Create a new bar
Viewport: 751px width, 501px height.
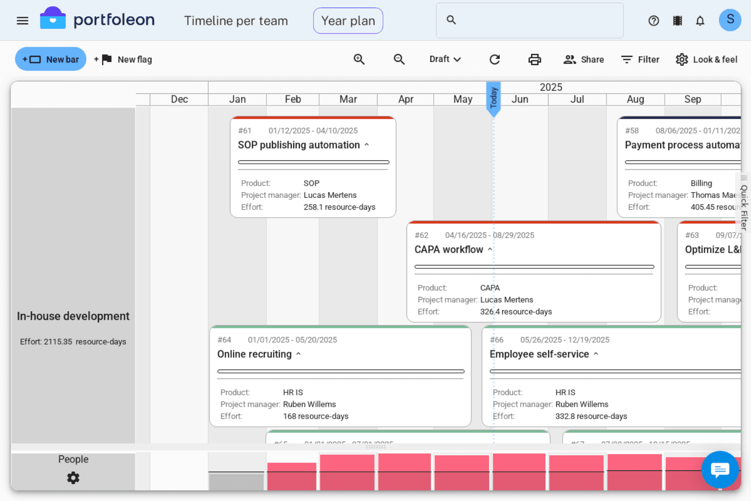pos(51,59)
